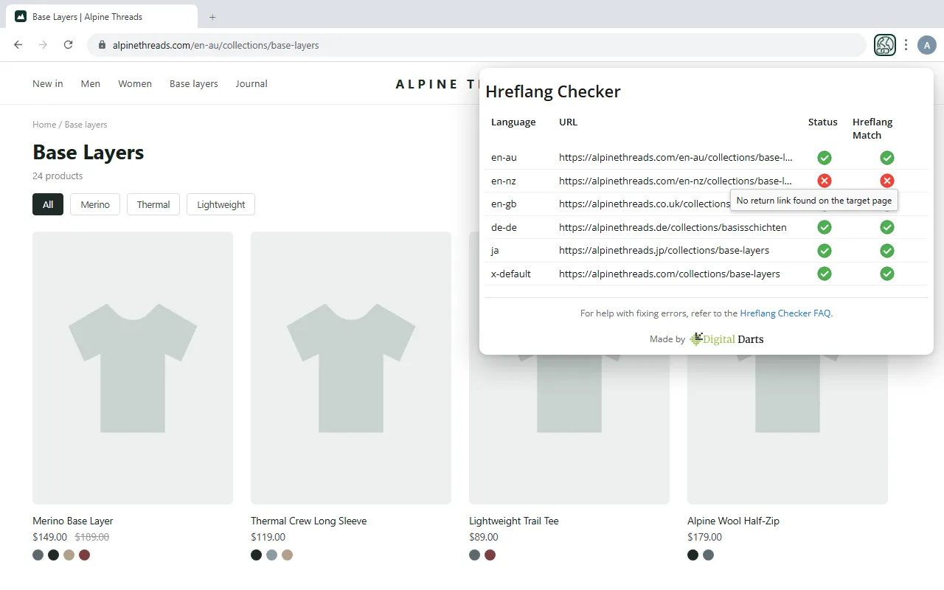The height and width of the screenshot is (590, 944).
Task: Click the Hreflang Match check for x-default
Action: 887,274
